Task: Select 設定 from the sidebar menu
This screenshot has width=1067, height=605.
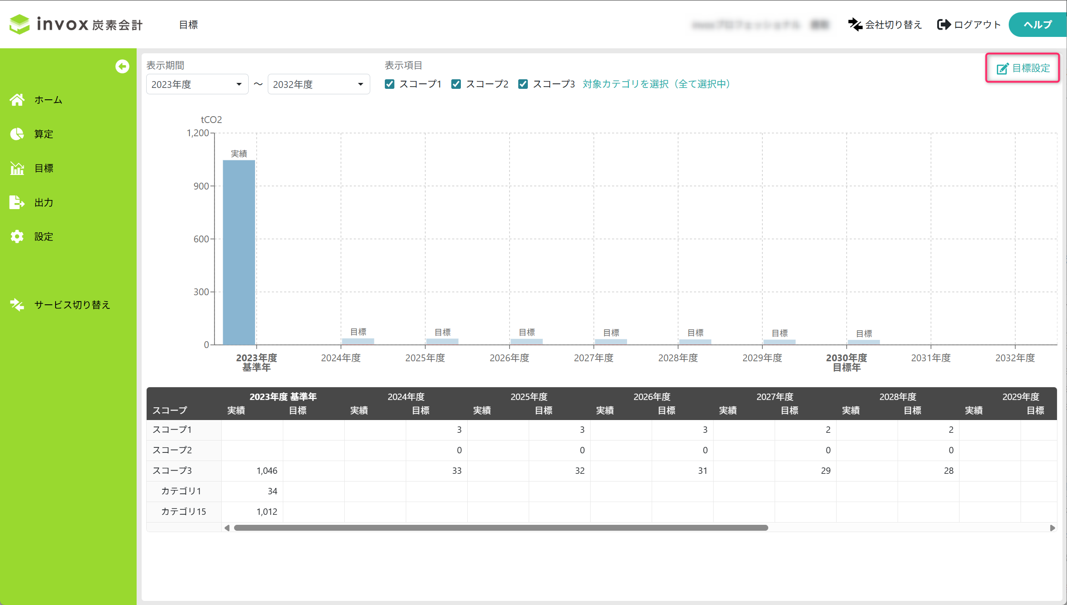Action: [x=44, y=236]
